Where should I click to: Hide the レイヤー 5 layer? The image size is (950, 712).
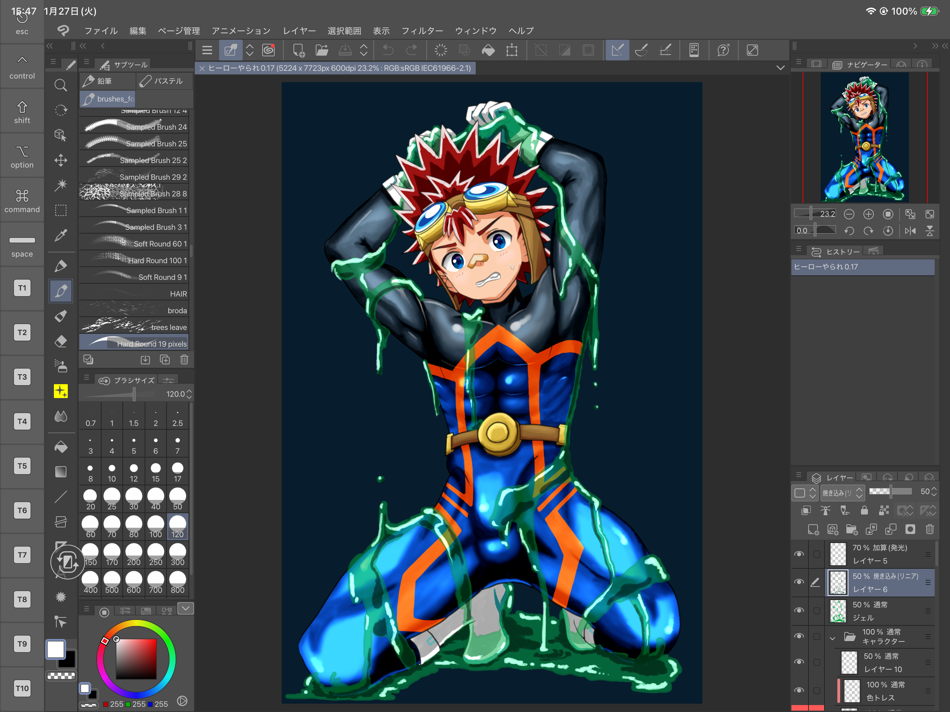pyautogui.click(x=799, y=554)
